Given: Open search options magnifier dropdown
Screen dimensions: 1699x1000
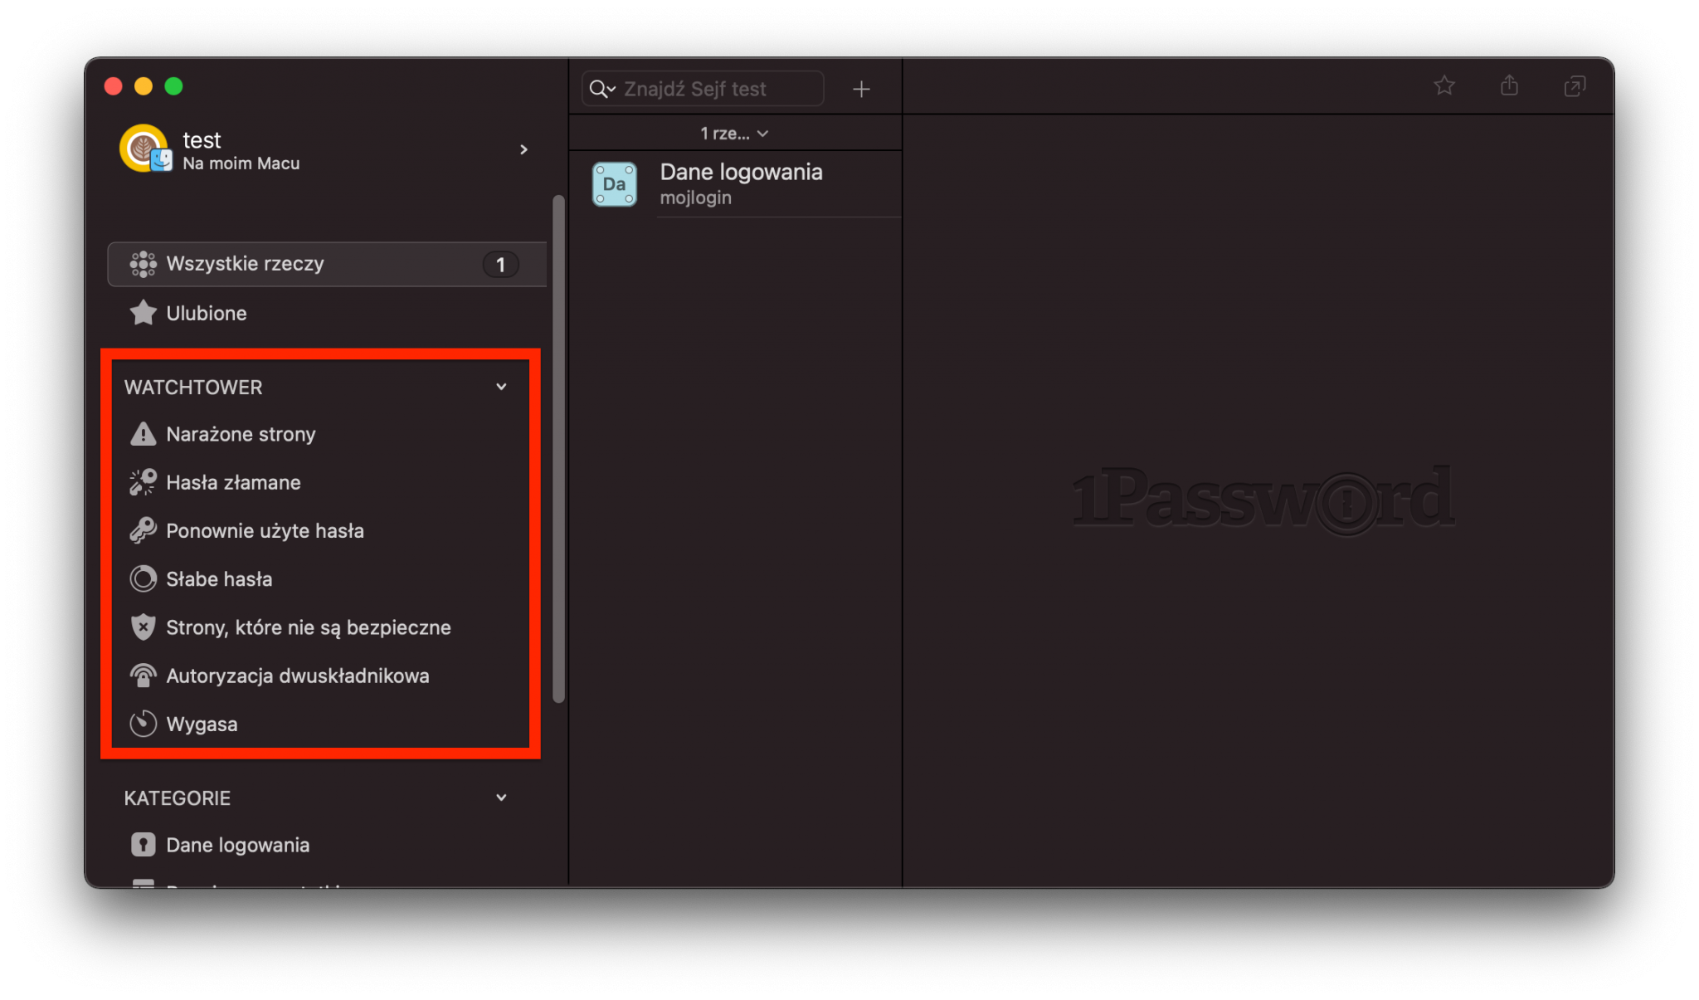Looking at the screenshot, I should (x=602, y=89).
